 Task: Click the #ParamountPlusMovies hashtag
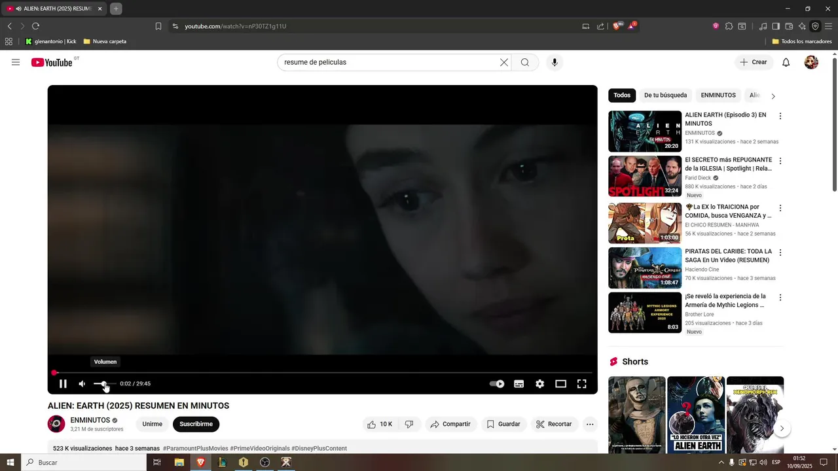pyautogui.click(x=195, y=449)
